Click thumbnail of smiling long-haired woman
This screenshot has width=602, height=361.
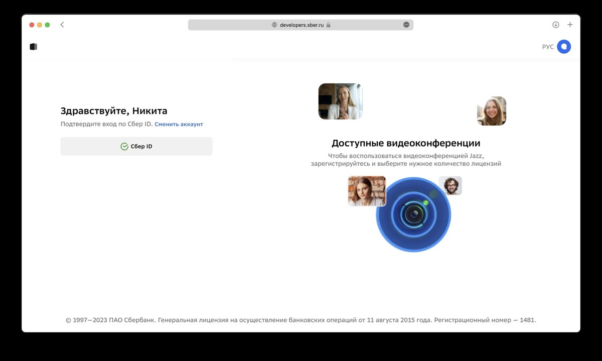(492, 111)
